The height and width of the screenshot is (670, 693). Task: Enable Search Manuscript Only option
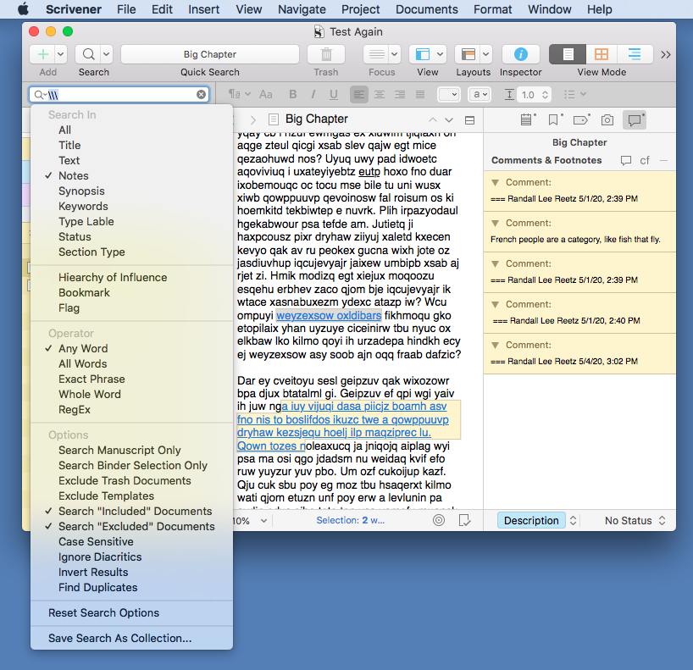point(119,451)
